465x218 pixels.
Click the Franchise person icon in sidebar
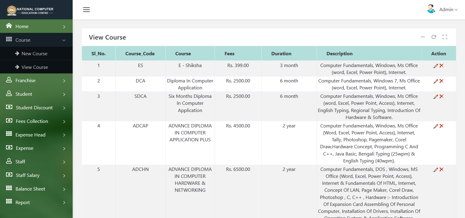click(9, 80)
